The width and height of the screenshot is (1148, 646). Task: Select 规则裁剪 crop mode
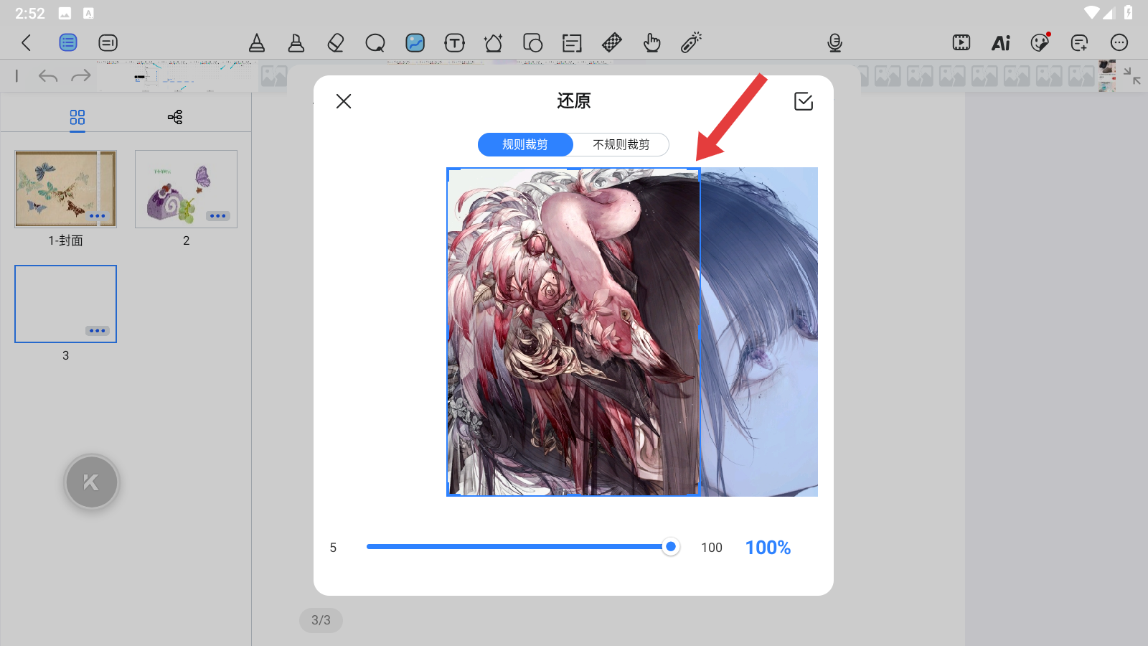(x=525, y=144)
